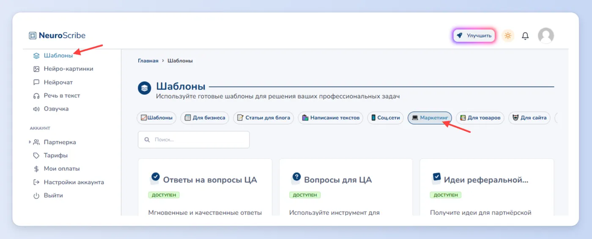Click the checkmark icon on Ответы на вопросы ЦА

coord(155,178)
